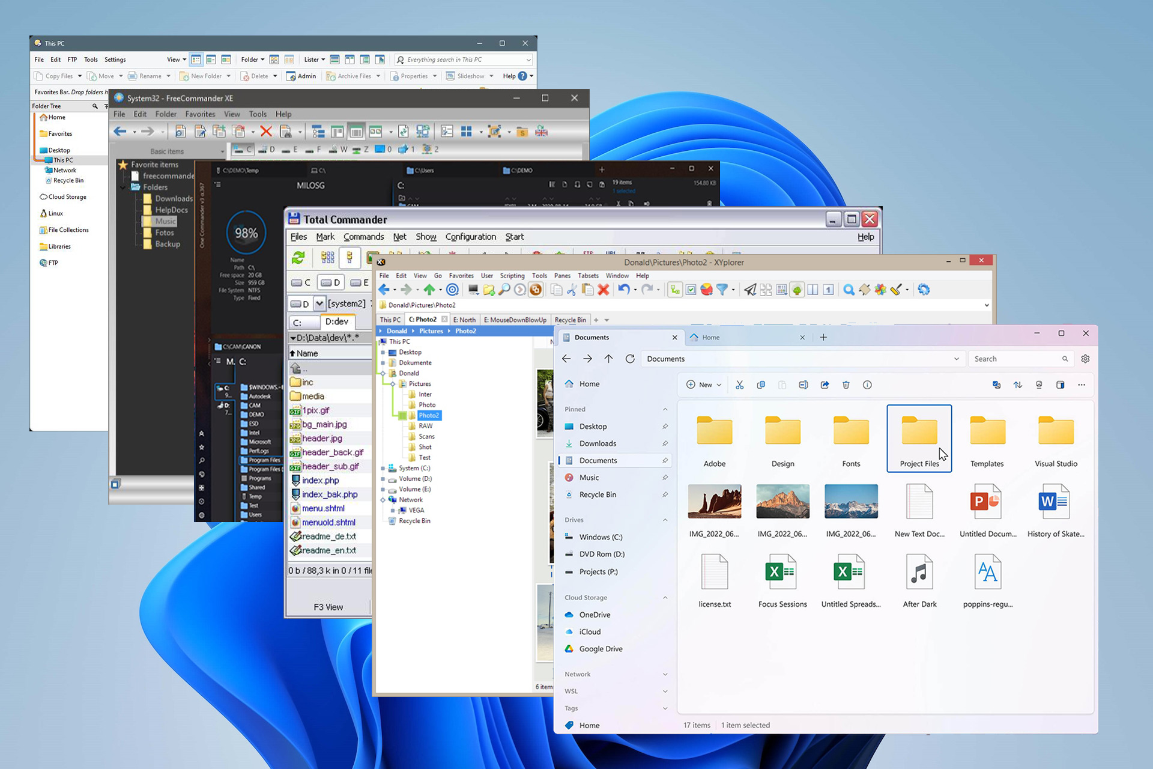Open the New dropdown in Files toolbar
The image size is (1153, 769).
704,385
